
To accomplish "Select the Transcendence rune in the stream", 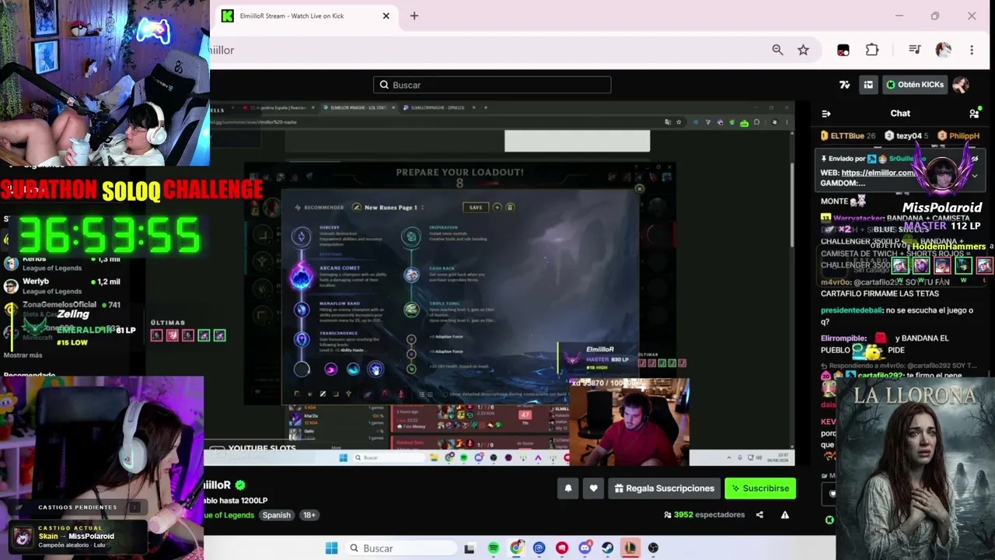I will [302, 339].
